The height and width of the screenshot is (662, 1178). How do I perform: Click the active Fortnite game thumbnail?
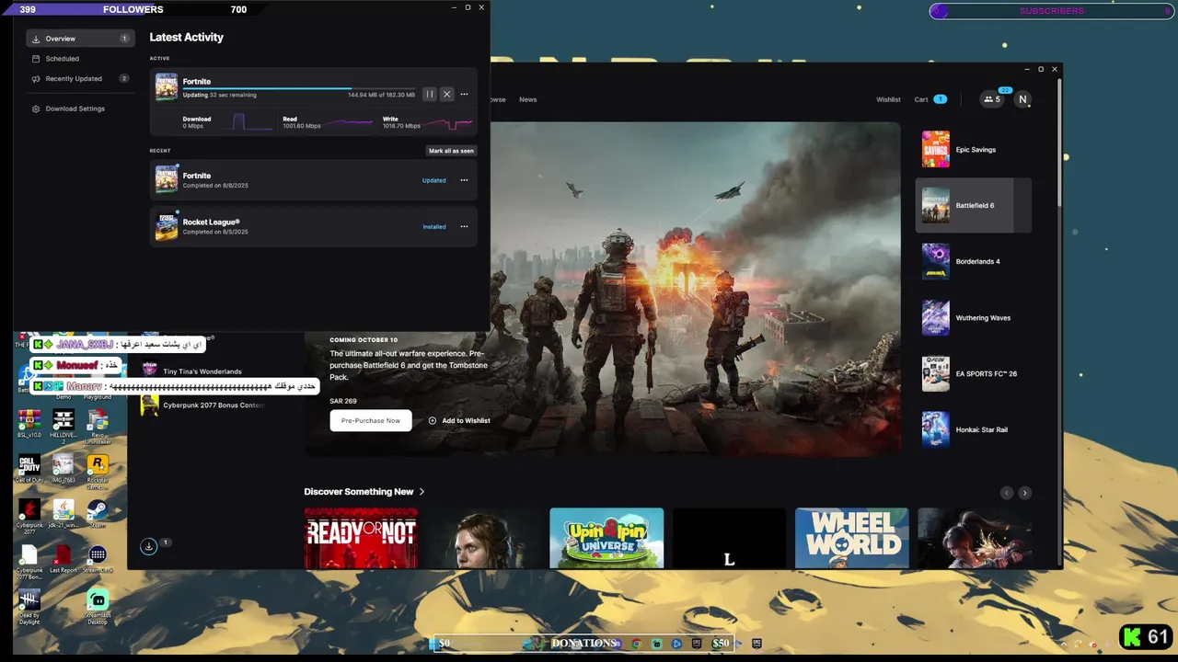167,86
